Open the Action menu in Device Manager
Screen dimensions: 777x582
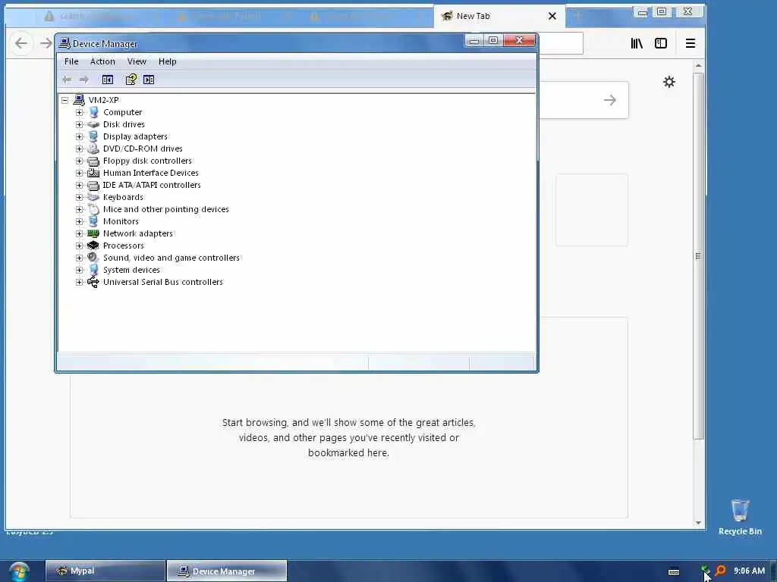pos(102,61)
